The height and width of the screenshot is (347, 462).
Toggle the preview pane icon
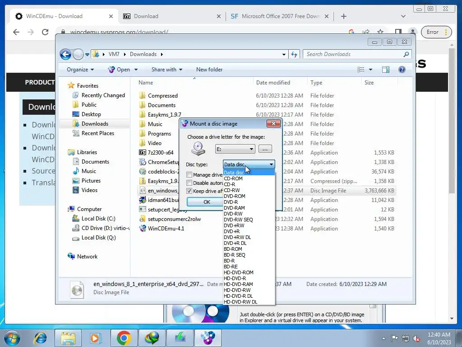click(385, 70)
